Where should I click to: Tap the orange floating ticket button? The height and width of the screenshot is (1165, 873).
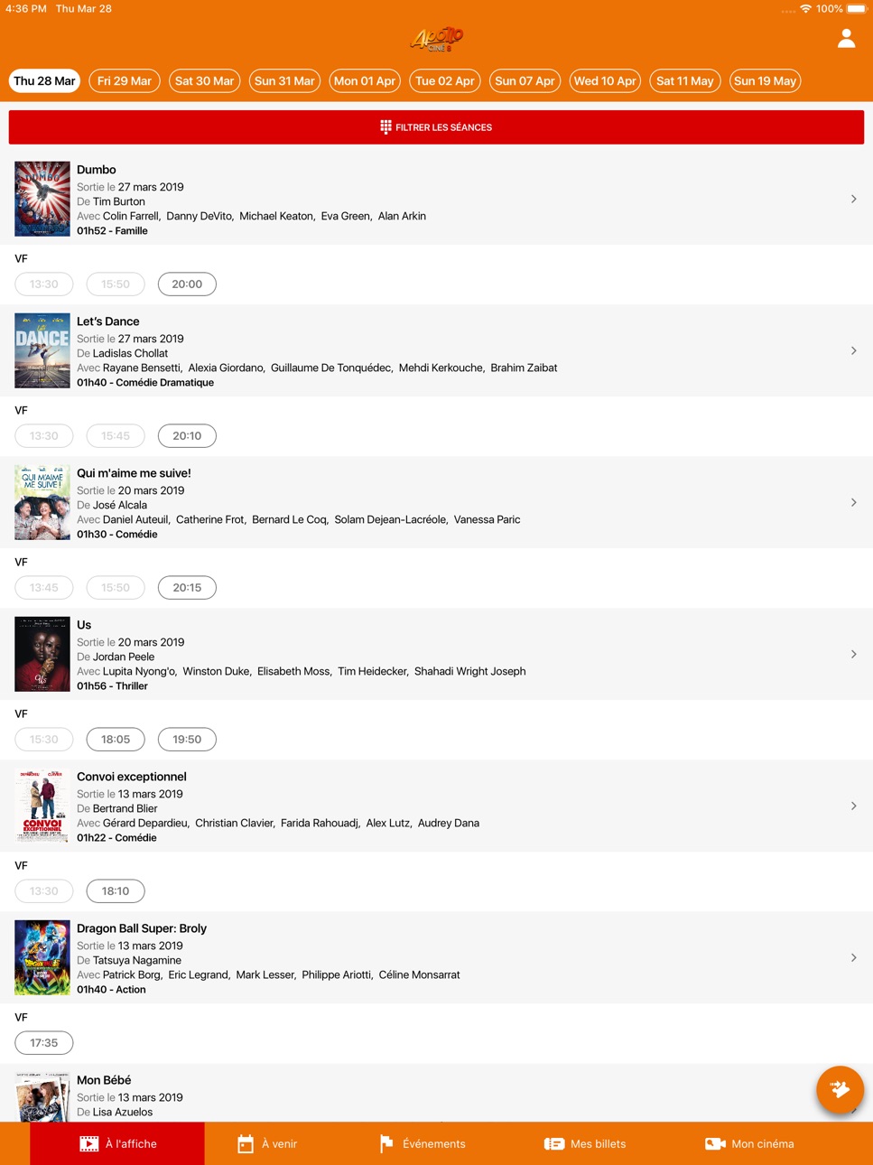840,1090
